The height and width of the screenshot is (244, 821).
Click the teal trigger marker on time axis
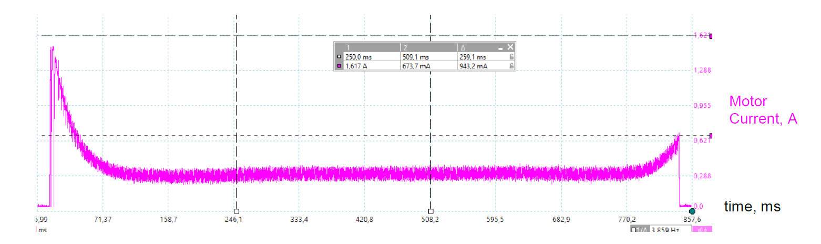point(692,211)
